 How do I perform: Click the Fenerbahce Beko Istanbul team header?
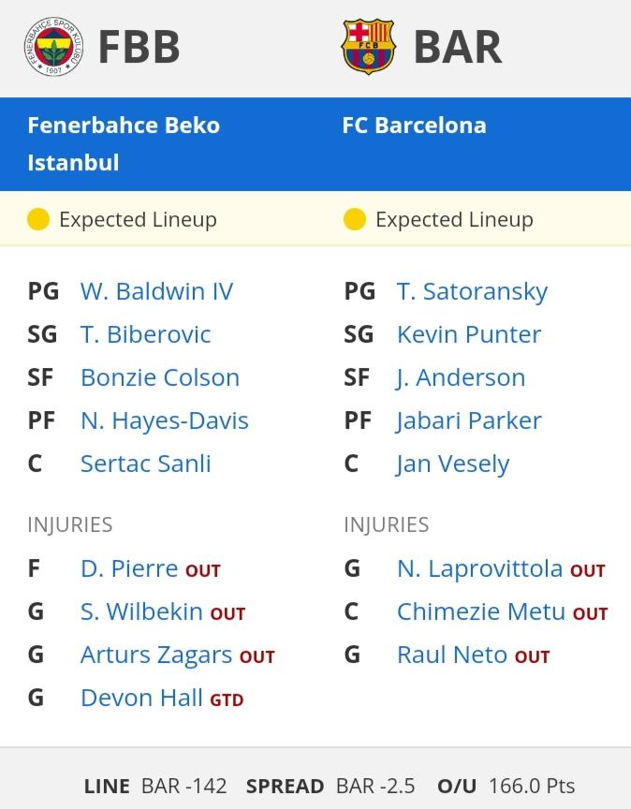124,144
